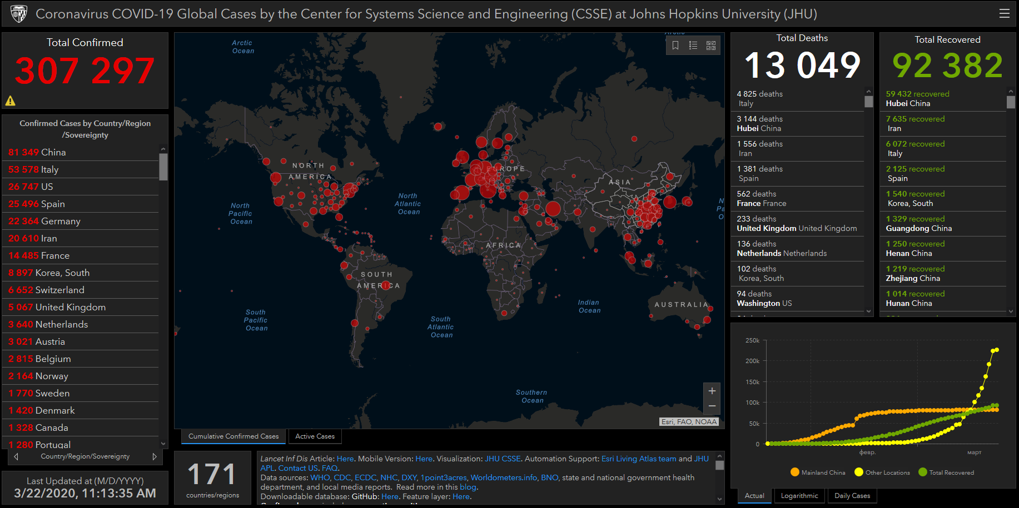Toggle Mainland China series in chart legend

[818, 472]
